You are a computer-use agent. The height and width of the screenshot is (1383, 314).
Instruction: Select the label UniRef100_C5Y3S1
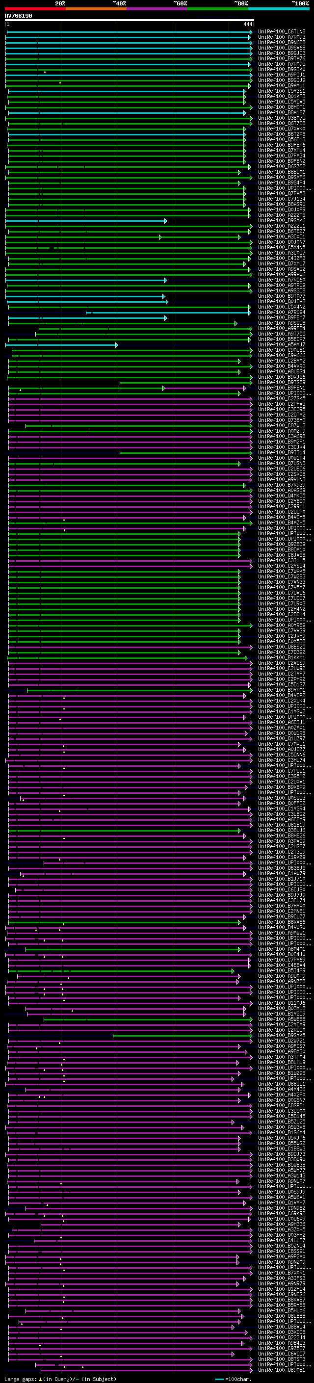[x=282, y=91]
